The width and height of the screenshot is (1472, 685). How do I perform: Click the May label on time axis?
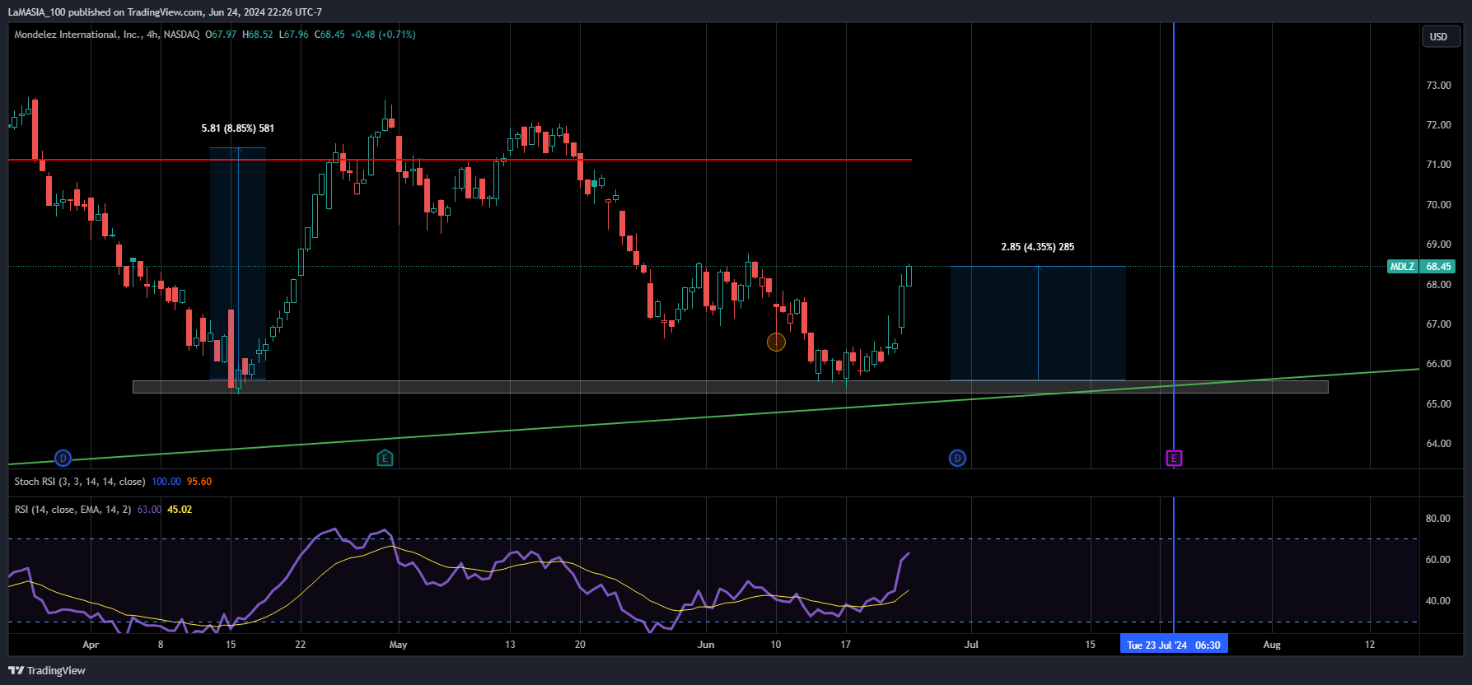[398, 645]
